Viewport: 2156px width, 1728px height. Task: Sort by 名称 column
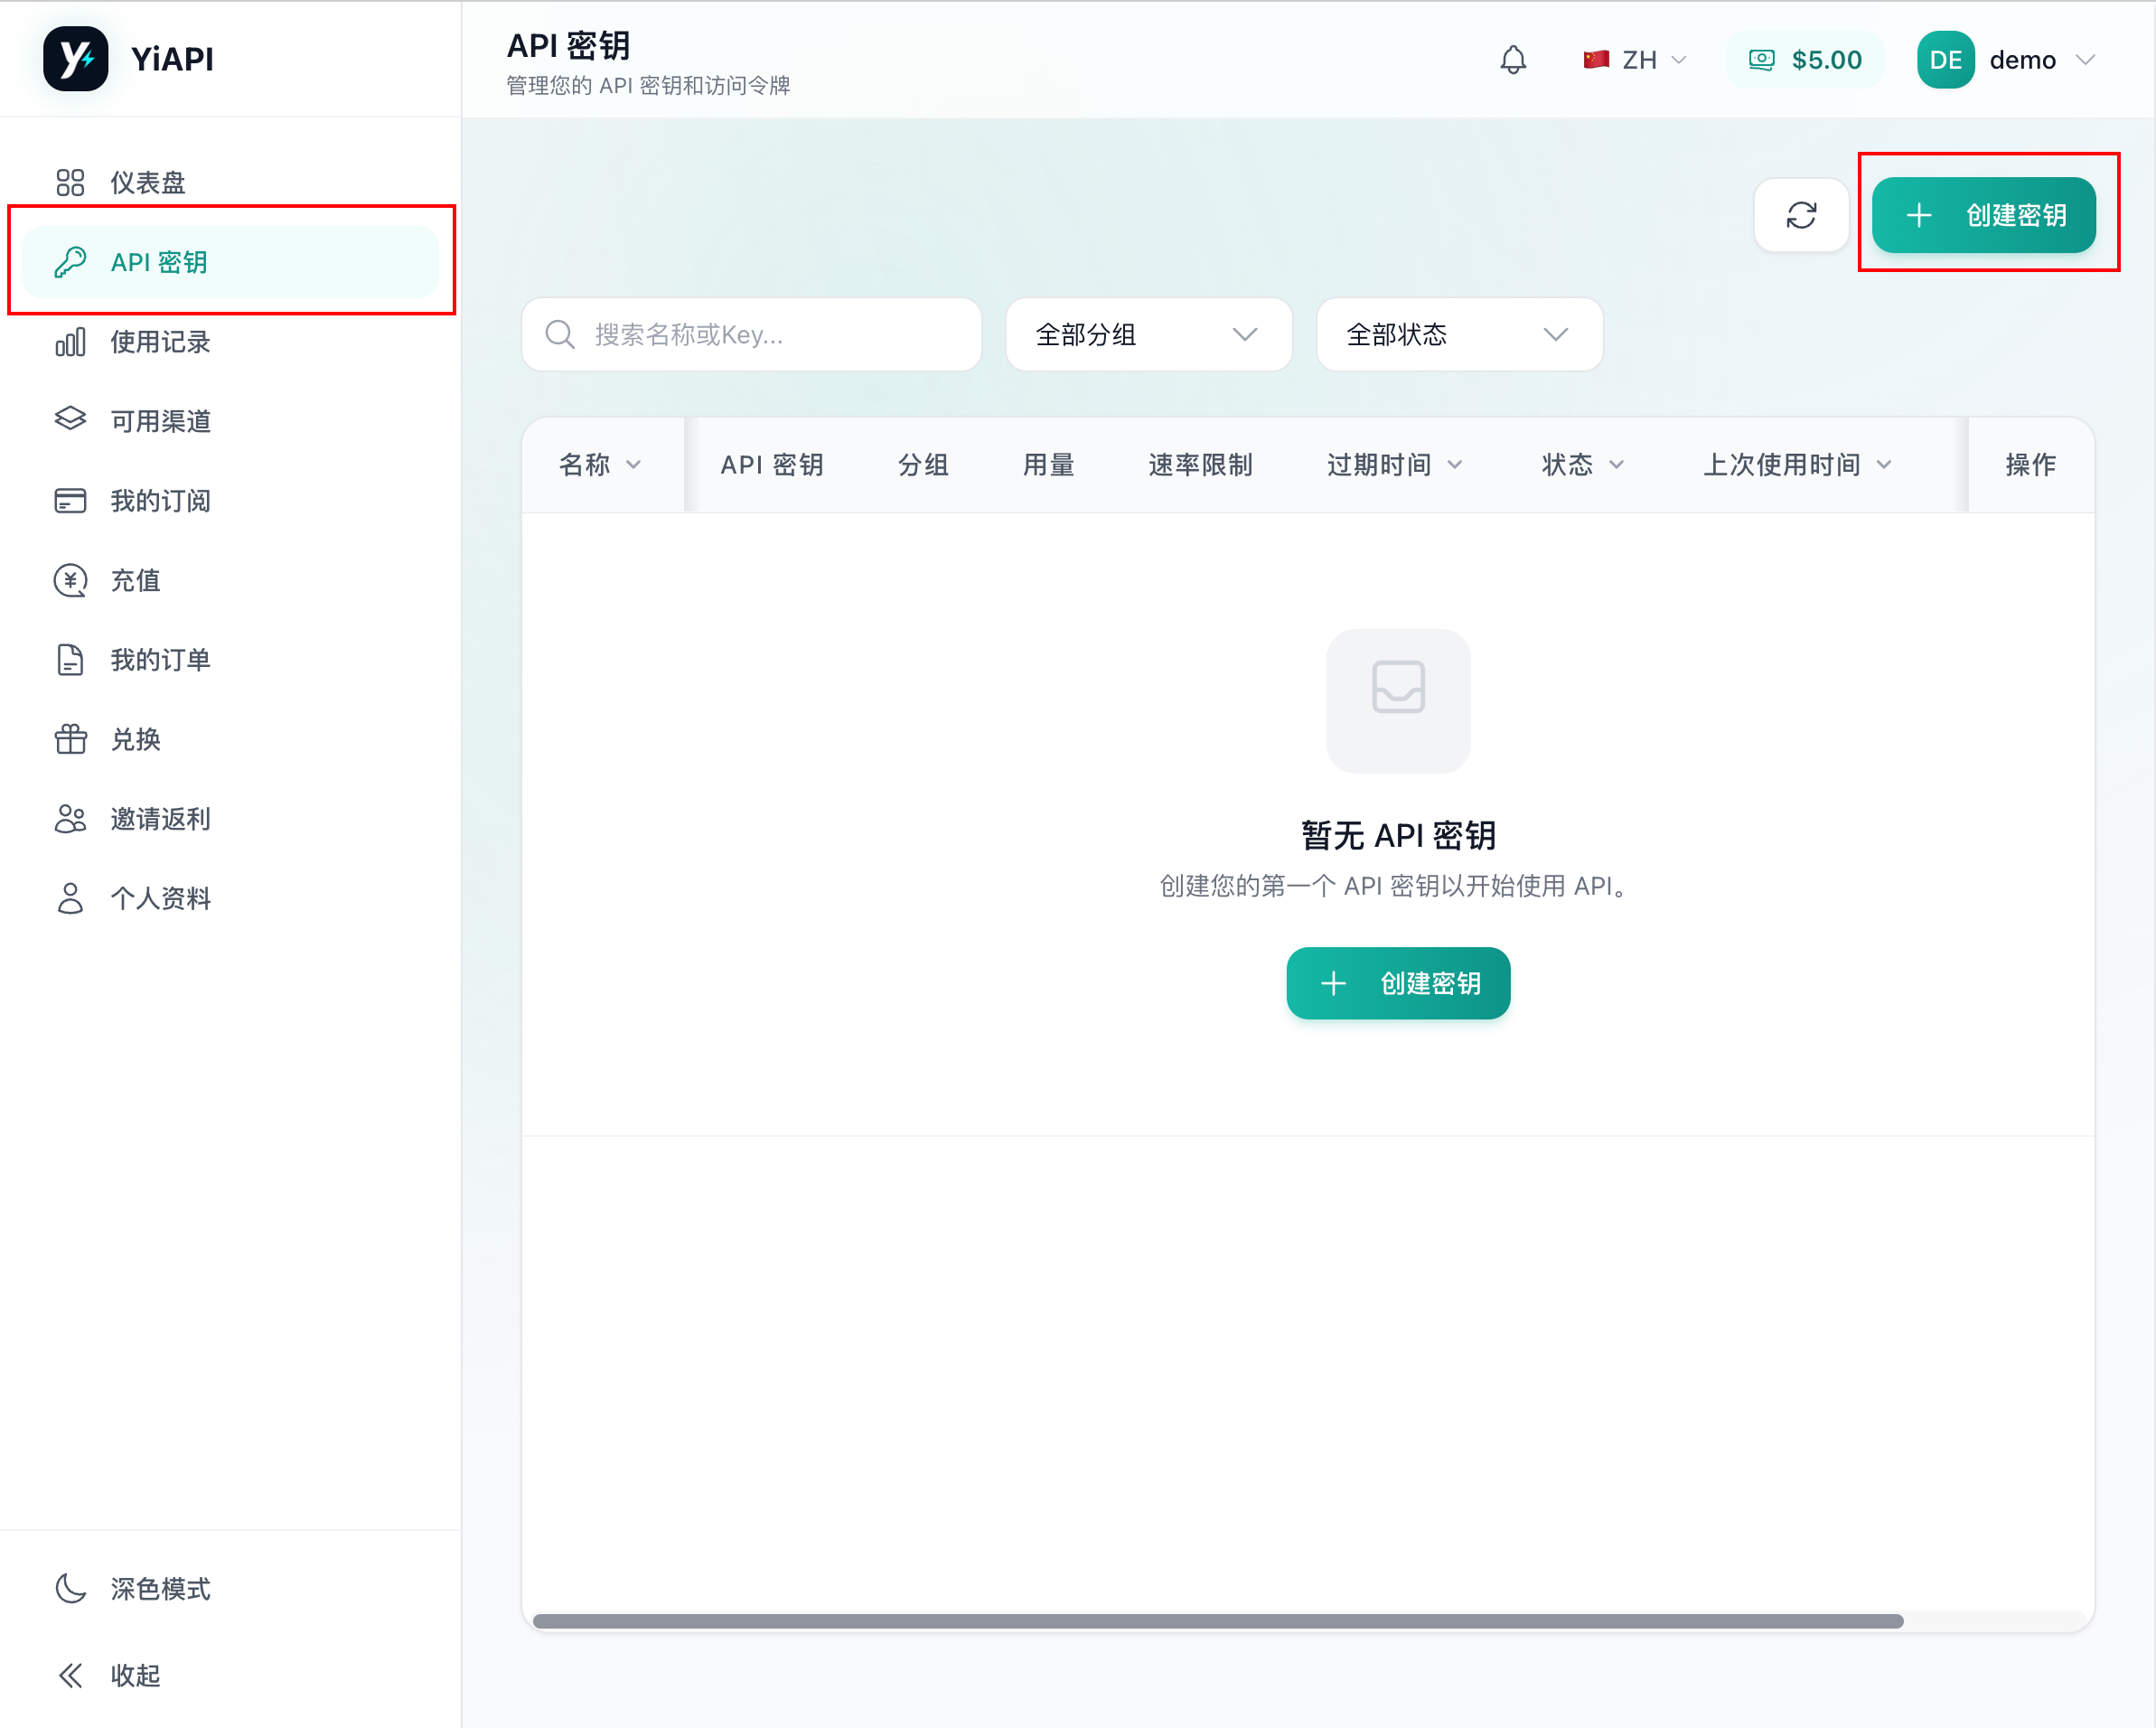tap(600, 464)
